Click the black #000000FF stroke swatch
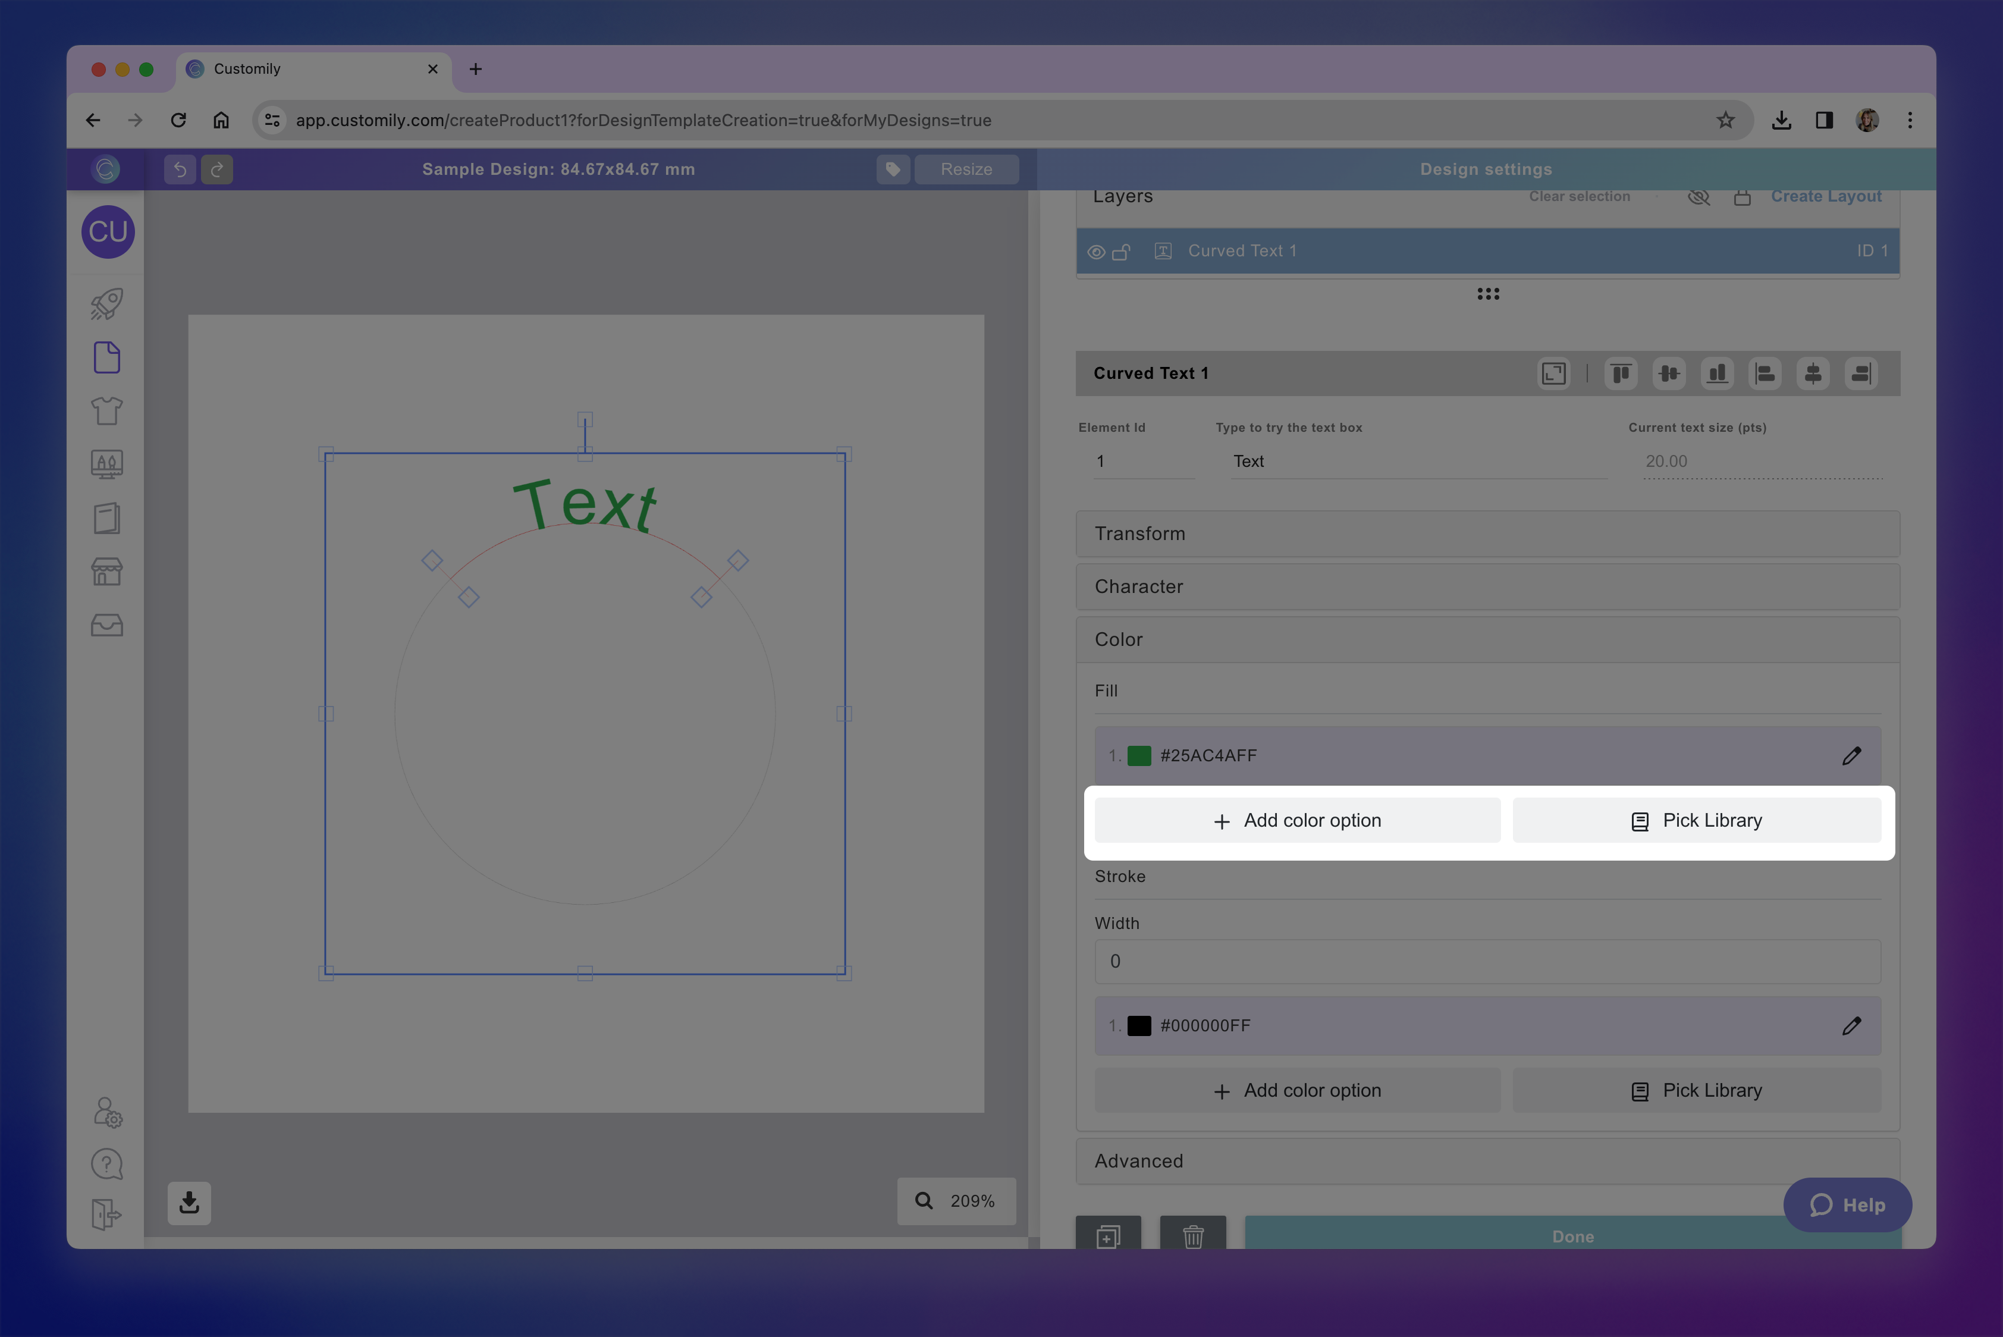Viewport: 2003px width, 1337px height. [x=1139, y=1026]
